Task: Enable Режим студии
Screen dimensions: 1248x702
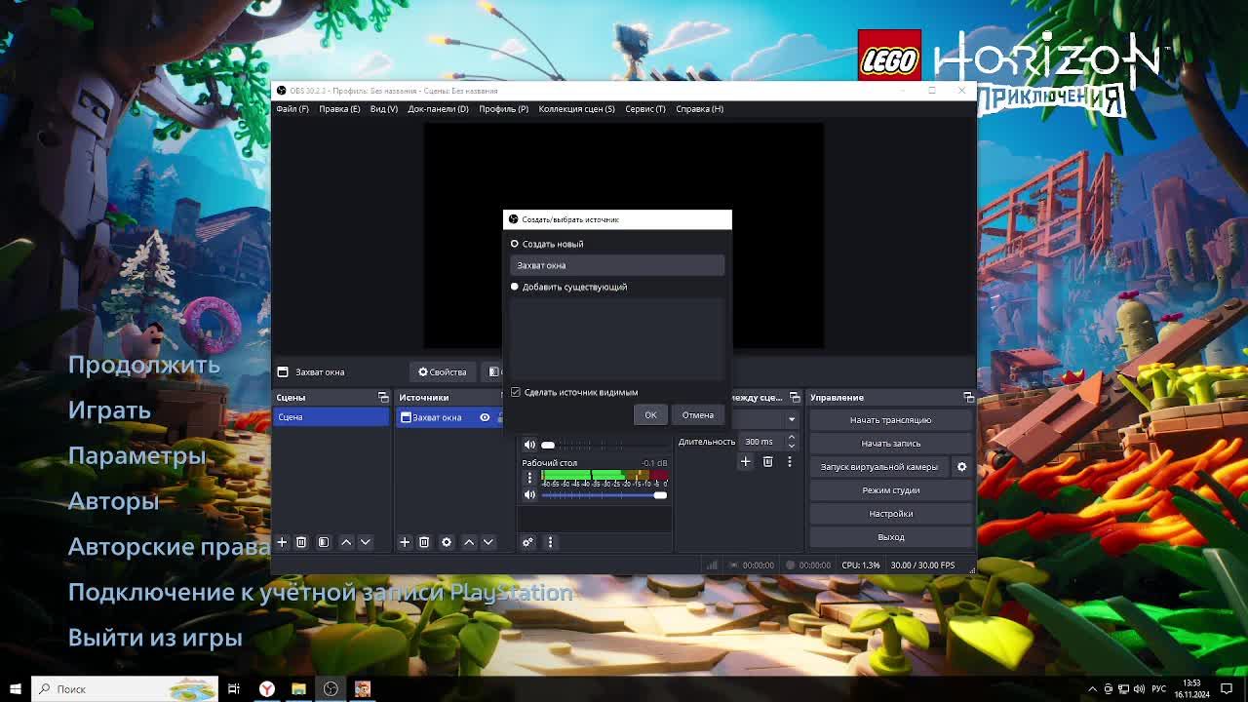Action: [x=890, y=490]
